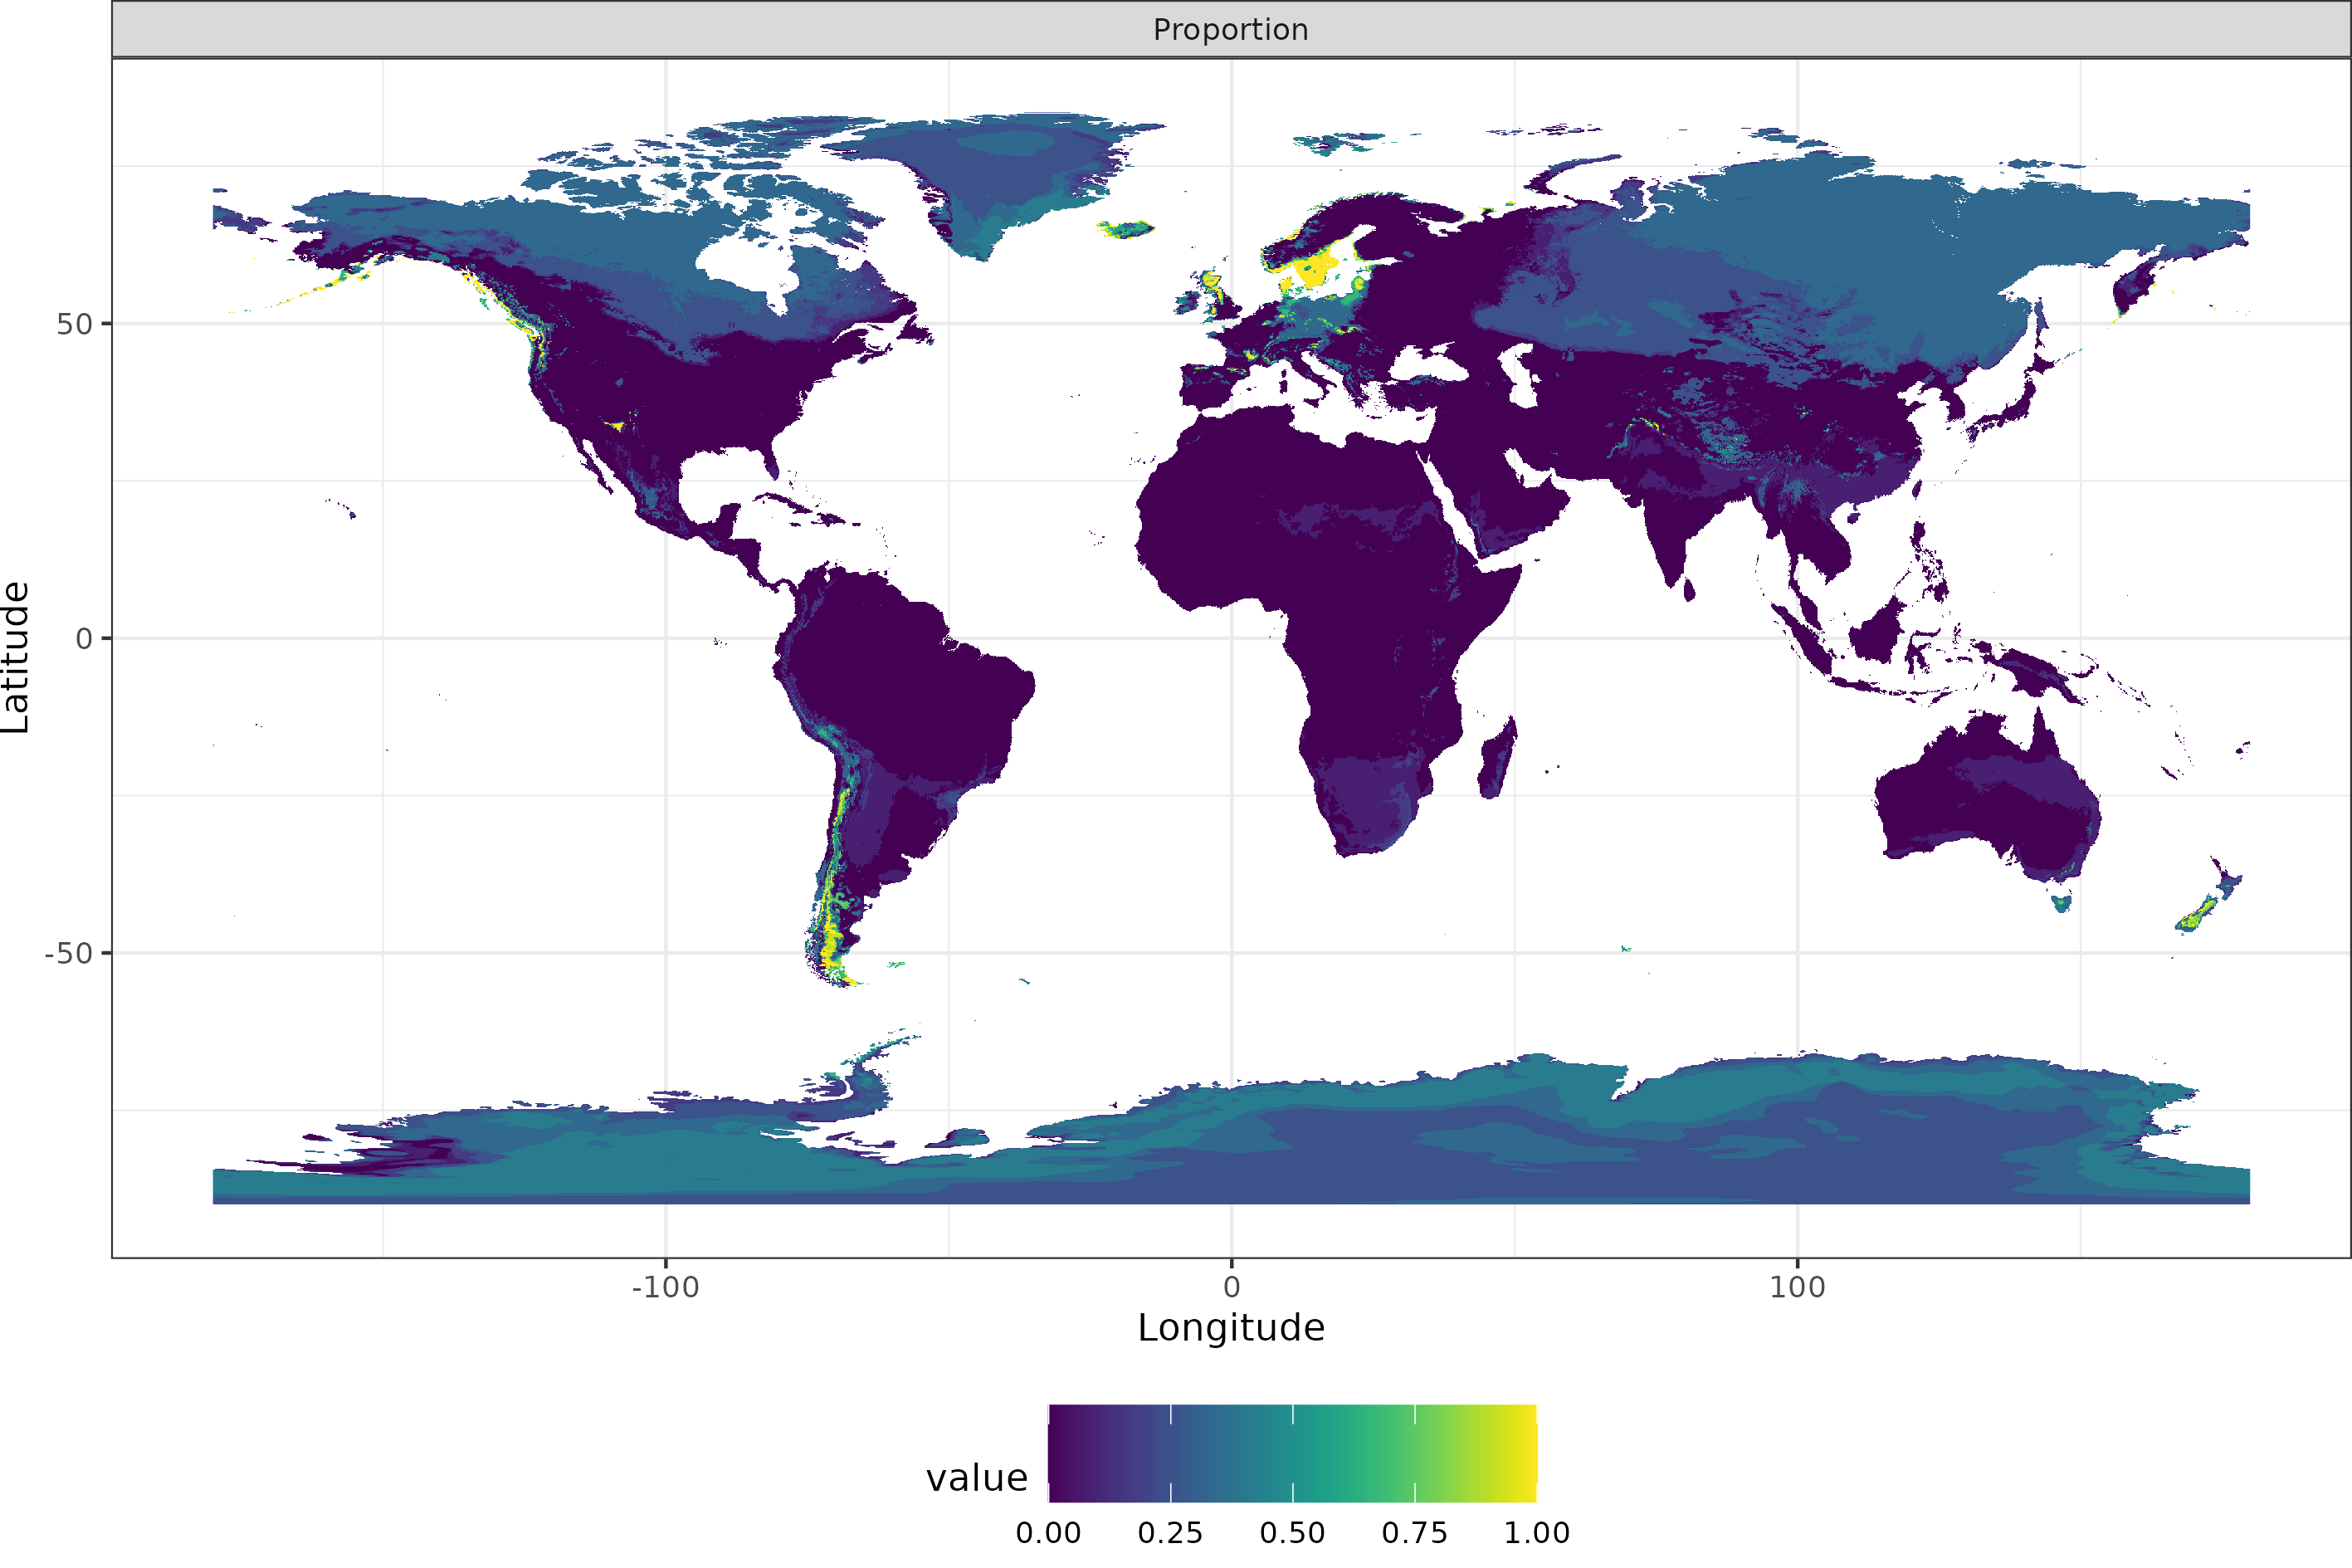Click the Proportion facet title strip
Screen dimensions: 2352x1568
pyautogui.click(x=1231, y=30)
